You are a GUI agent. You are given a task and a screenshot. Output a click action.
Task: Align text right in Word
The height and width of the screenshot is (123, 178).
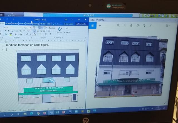click(x=41, y=31)
